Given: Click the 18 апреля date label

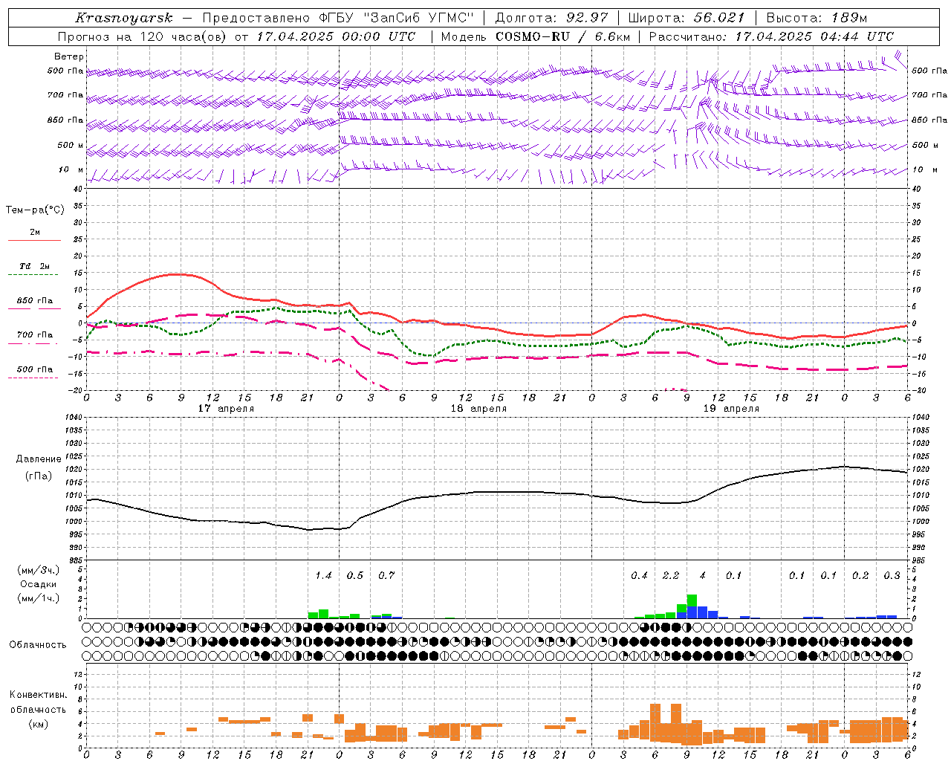Looking at the screenshot, I should click(x=478, y=409).
